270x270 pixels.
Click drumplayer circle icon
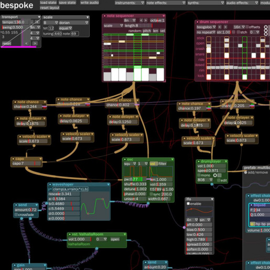coord(215,175)
